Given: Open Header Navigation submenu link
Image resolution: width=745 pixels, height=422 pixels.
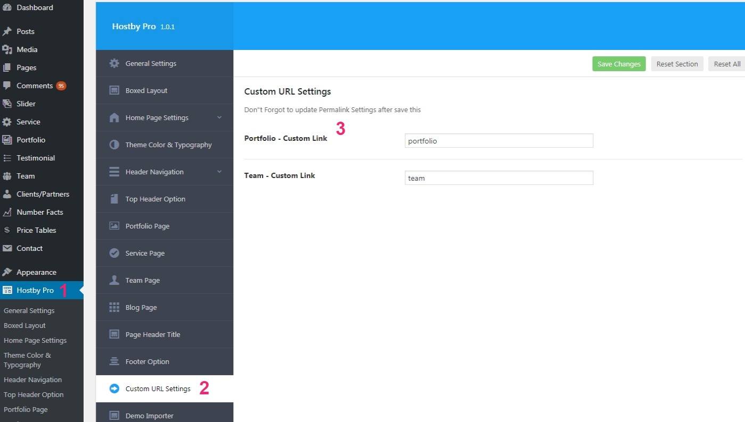Looking at the screenshot, I should [32, 379].
